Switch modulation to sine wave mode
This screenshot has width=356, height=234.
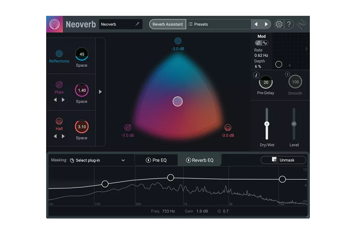(265, 43)
